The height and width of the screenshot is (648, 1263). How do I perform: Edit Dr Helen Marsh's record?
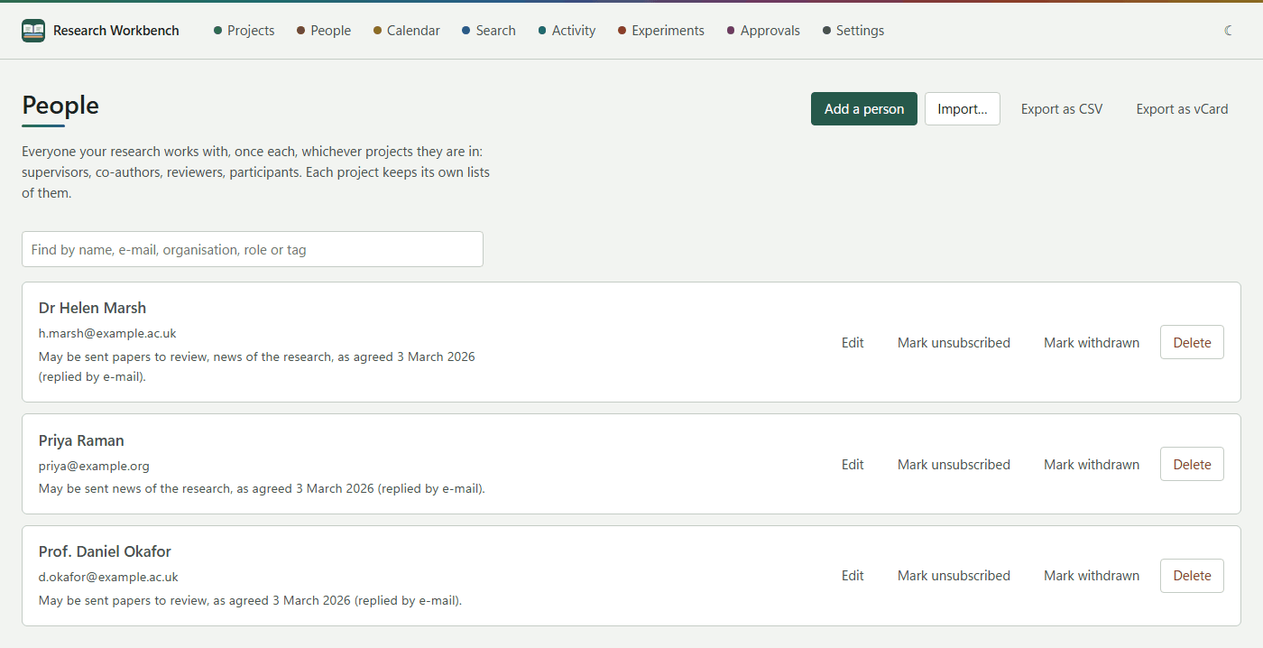(853, 343)
